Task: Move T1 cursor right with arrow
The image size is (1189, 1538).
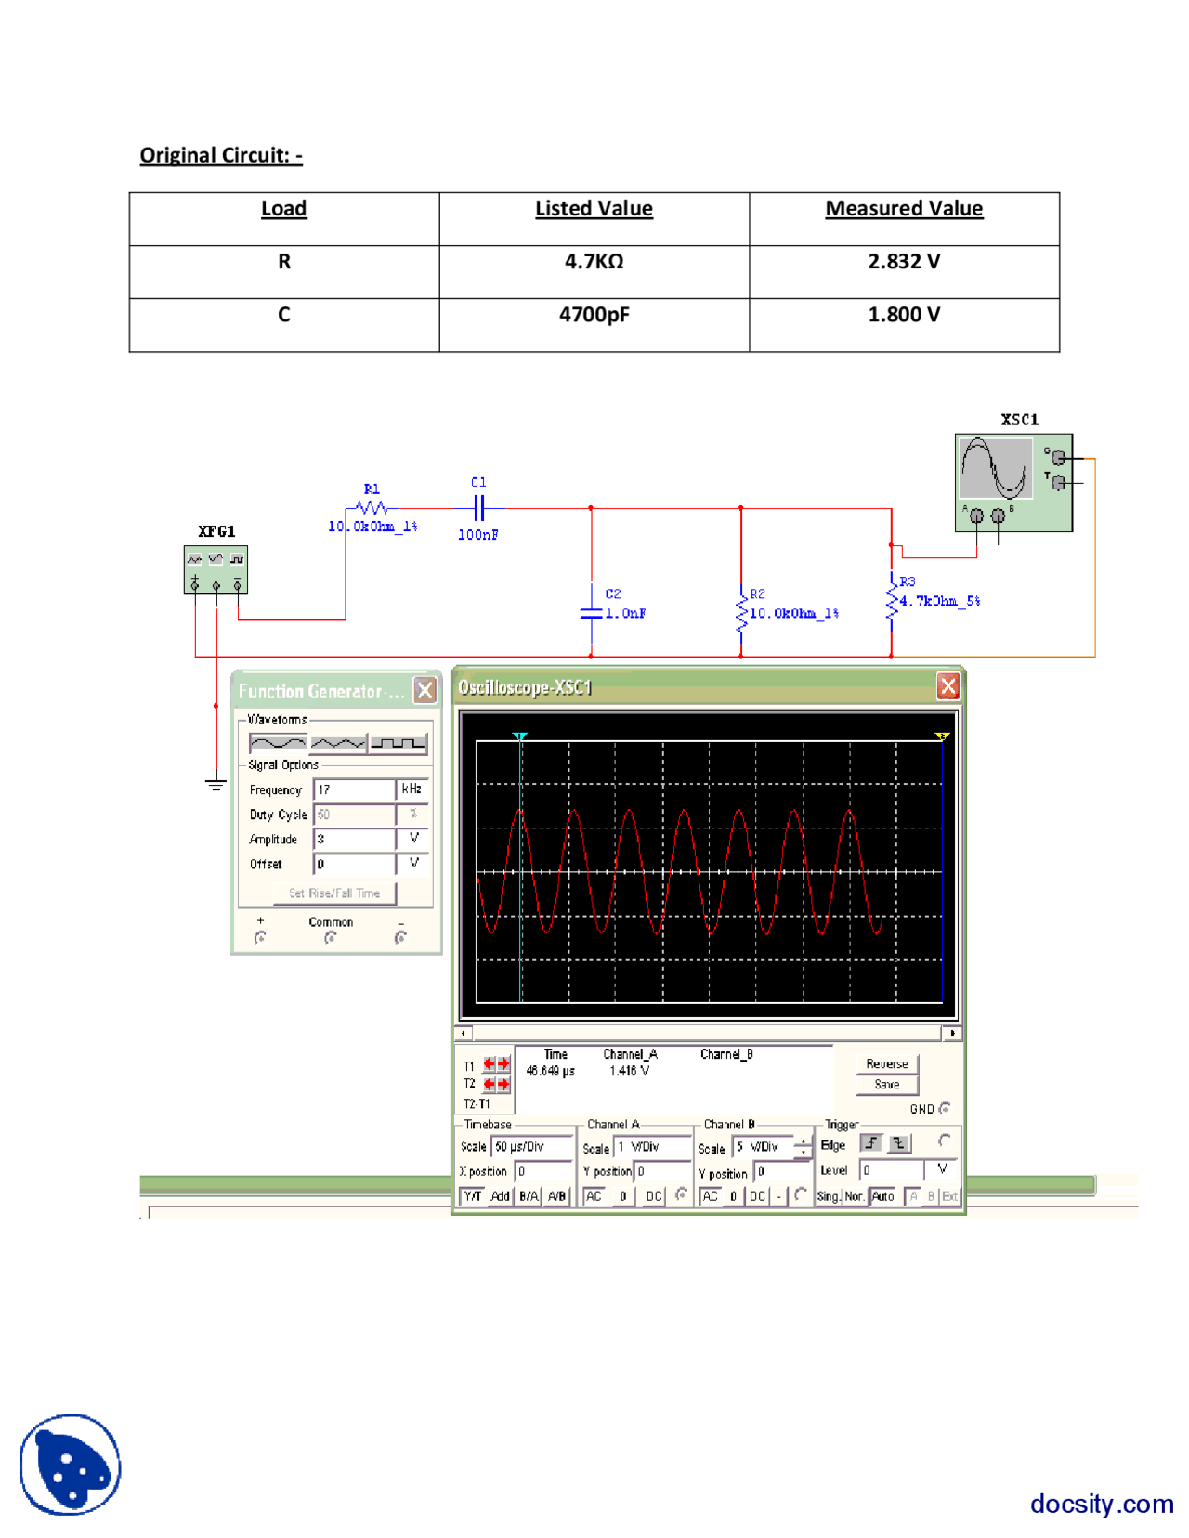Action: (x=503, y=1064)
